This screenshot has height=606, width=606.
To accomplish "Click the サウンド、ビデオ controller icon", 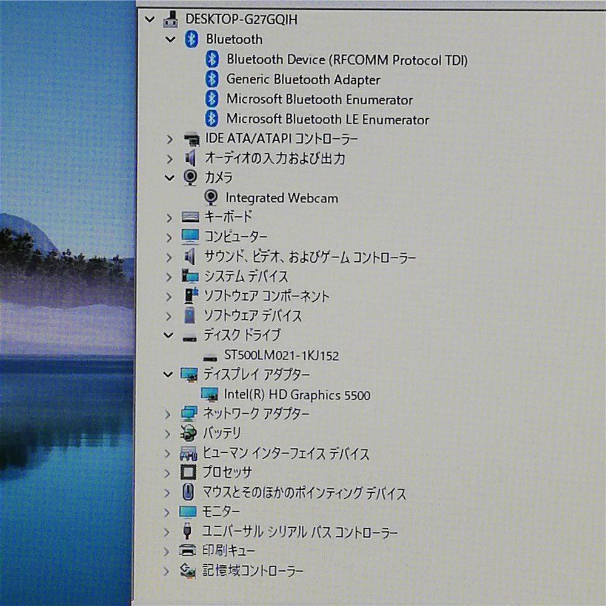I will 189,256.
